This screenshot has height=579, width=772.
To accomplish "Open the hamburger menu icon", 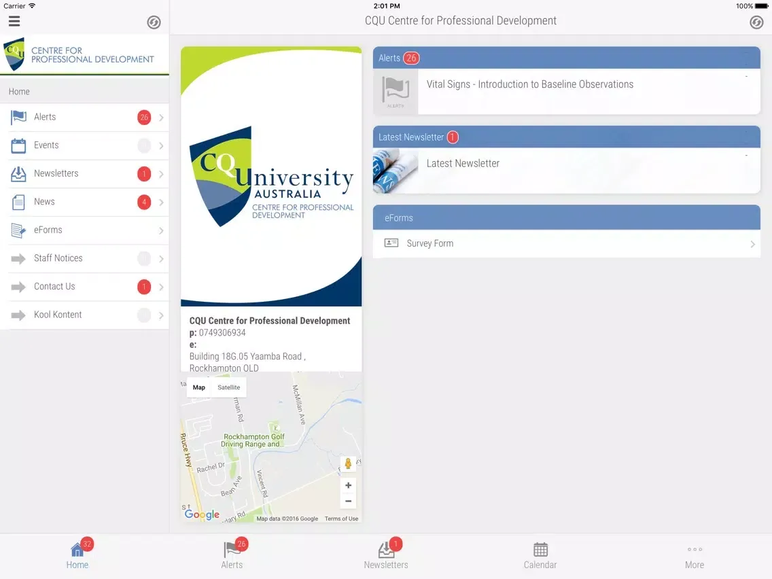I will (14, 21).
